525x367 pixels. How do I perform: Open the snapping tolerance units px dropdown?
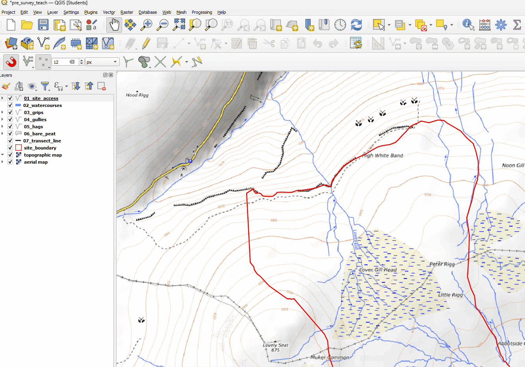(102, 62)
